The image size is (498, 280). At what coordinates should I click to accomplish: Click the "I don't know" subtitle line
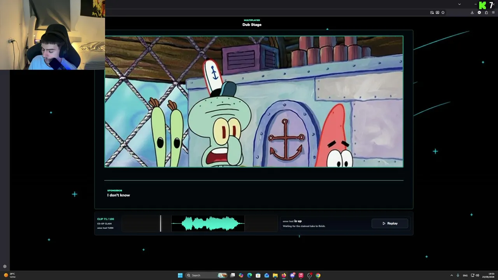pos(119,195)
